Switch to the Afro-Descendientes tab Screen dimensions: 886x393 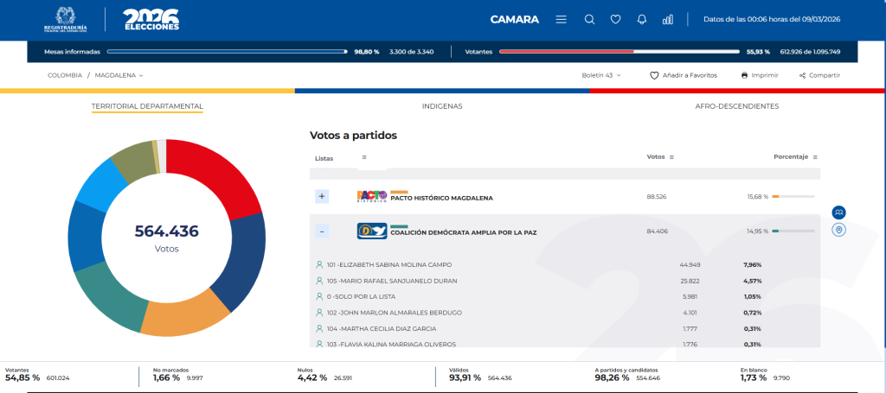point(736,106)
